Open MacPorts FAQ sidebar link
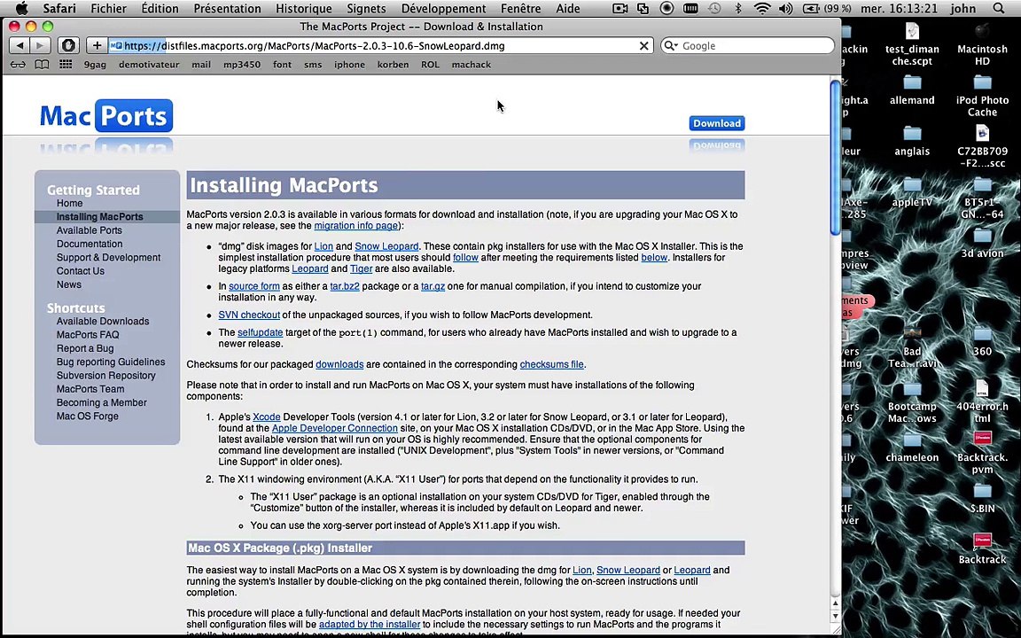 88,335
